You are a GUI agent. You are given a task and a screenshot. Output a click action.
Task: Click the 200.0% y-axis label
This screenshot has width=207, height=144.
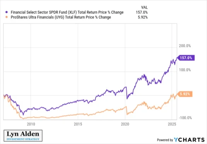[185, 46]
